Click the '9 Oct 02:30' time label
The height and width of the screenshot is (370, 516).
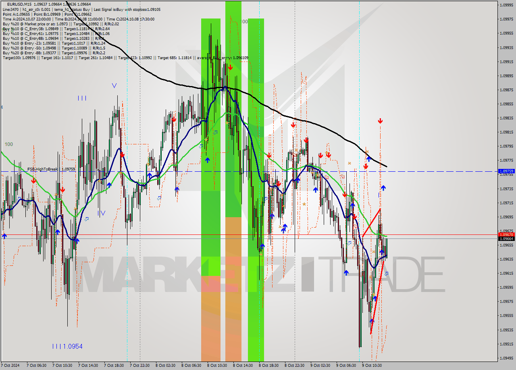(320, 366)
